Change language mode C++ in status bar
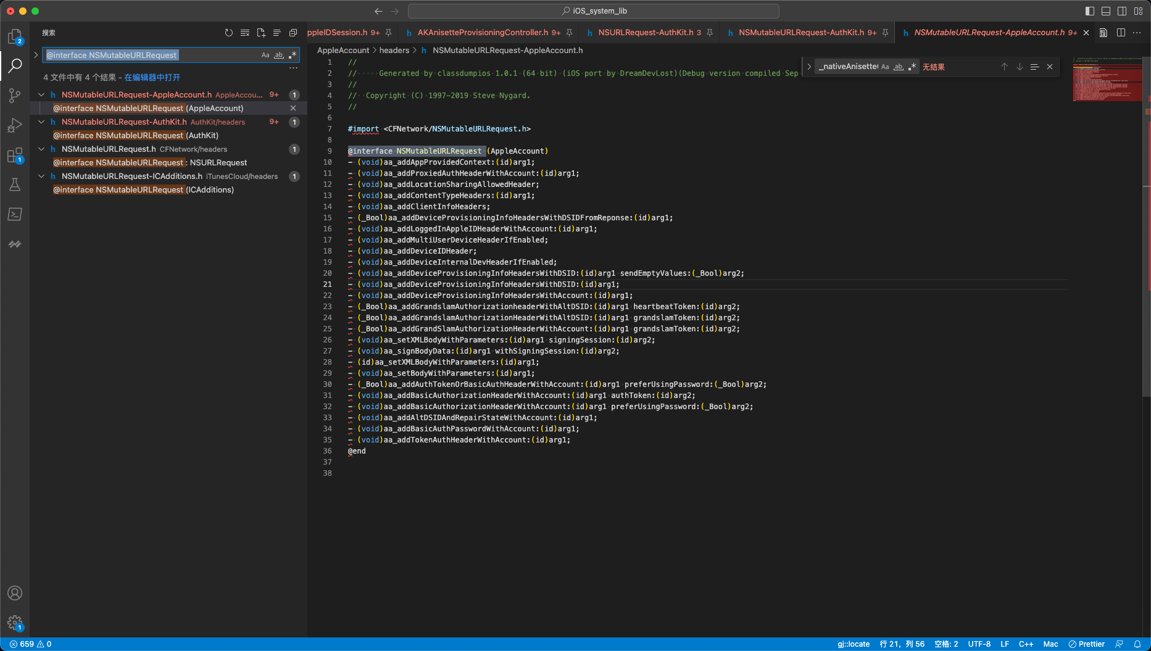Viewport: 1151px width, 651px height. click(x=1026, y=644)
